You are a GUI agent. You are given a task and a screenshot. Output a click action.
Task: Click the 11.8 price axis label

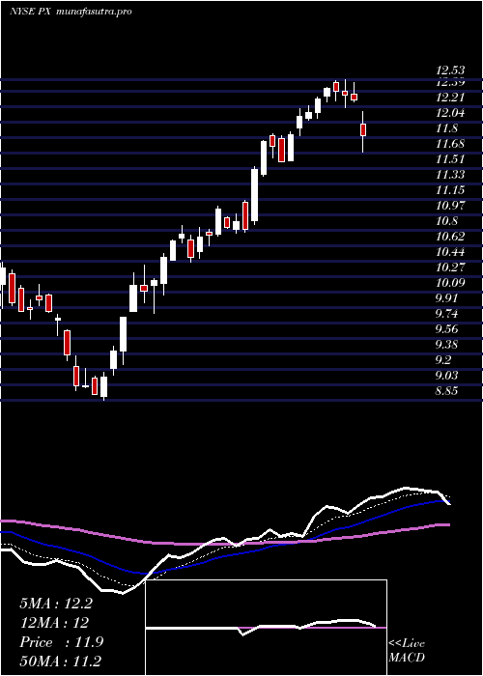(x=447, y=128)
